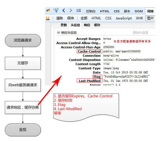Click the Last-Modified header name
Image resolution: width=162 pixels, height=141 pixels.
[90, 81]
